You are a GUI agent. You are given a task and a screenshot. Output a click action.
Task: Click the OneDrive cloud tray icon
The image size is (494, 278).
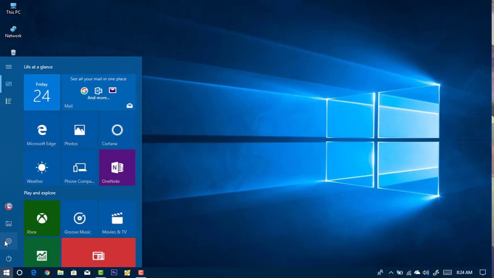point(417,273)
